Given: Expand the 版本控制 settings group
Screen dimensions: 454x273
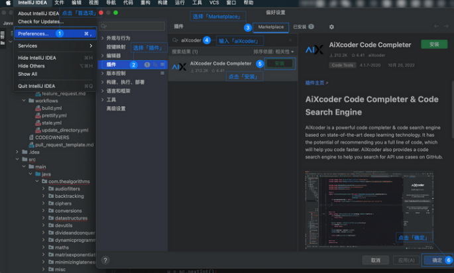Looking at the screenshot, I should [103, 74].
